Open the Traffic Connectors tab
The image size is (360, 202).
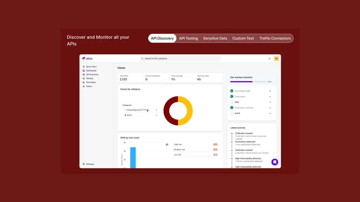(x=275, y=38)
